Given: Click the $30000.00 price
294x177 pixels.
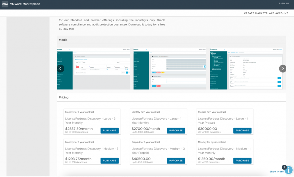Looking at the screenshot, I should [x=207, y=129].
